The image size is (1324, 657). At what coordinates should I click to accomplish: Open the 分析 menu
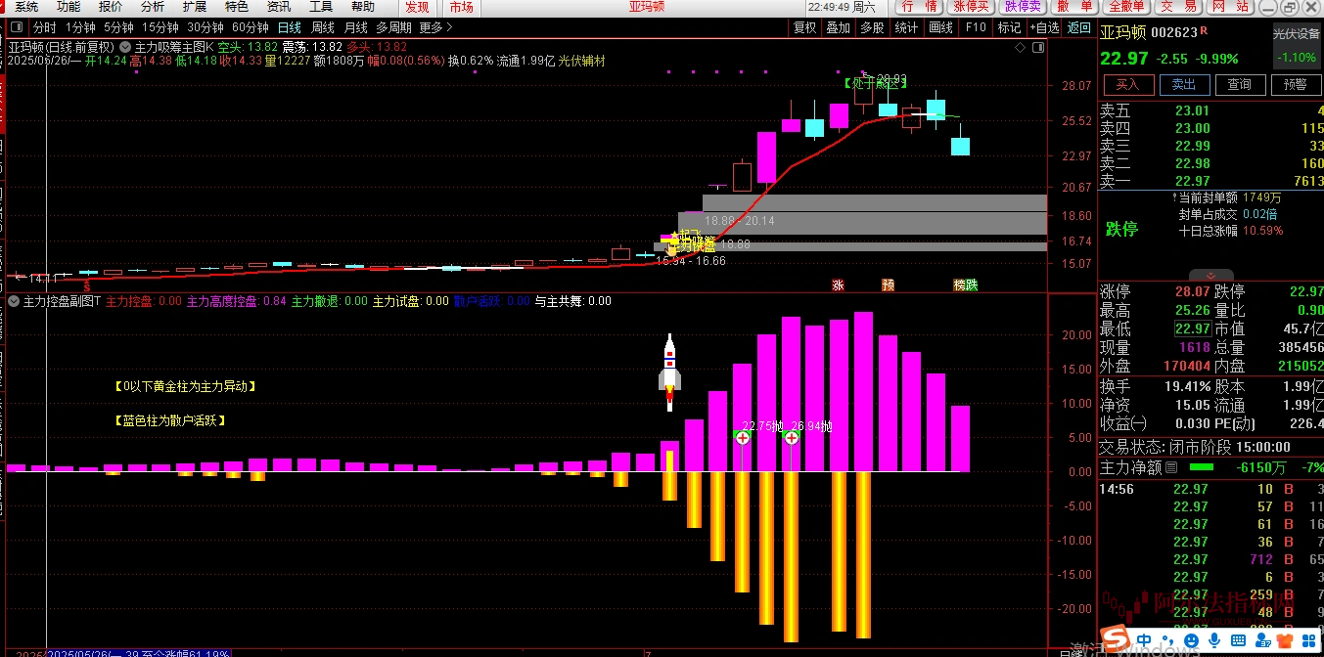click(153, 7)
